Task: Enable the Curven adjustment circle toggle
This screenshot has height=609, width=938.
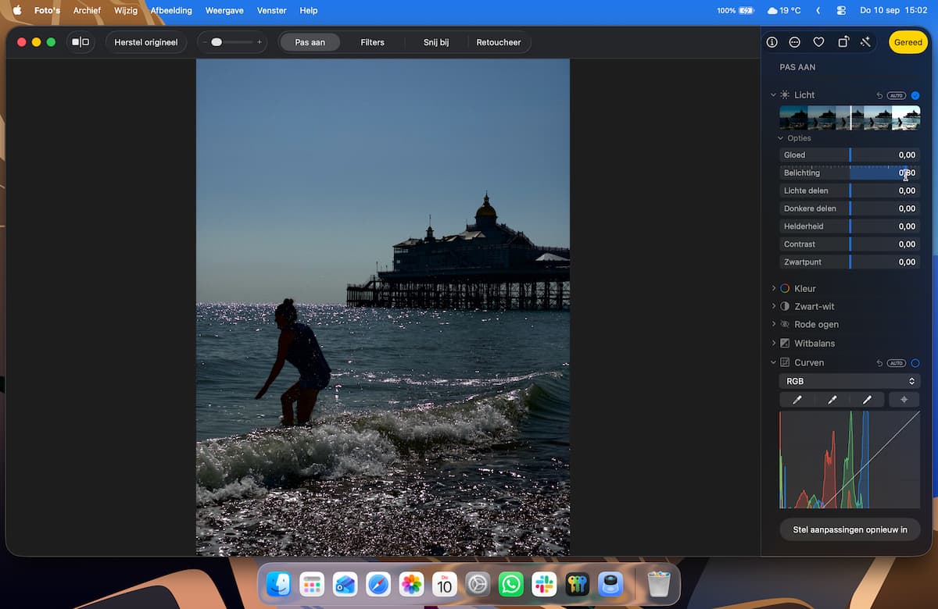Action: [x=915, y=363]
